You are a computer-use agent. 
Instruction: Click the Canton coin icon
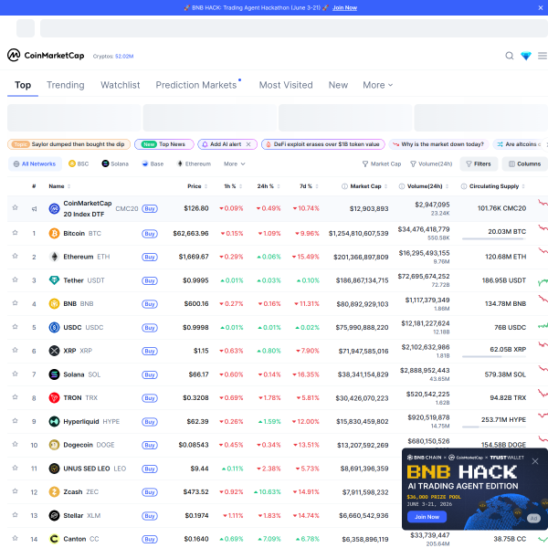(x=54, y=539)
